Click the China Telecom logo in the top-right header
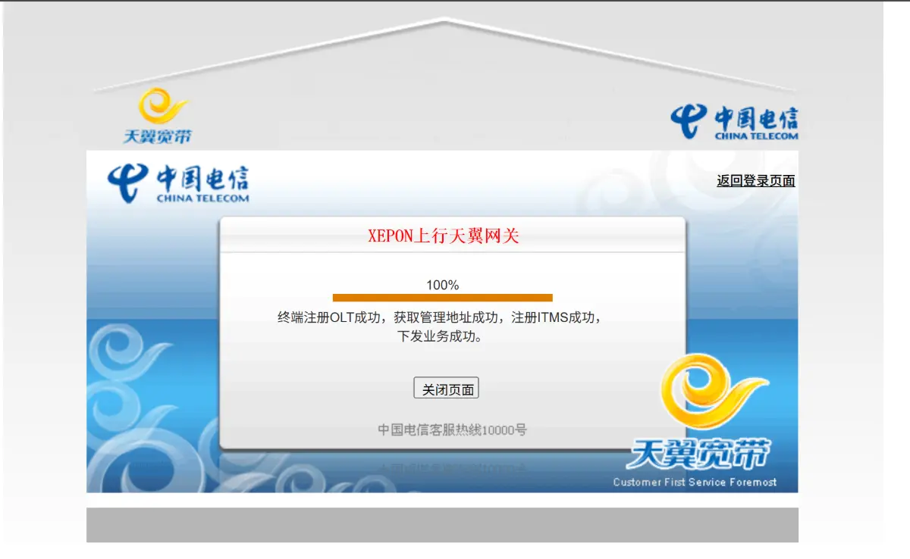This screenshot has width=910, height=559. tap(734, 123)
